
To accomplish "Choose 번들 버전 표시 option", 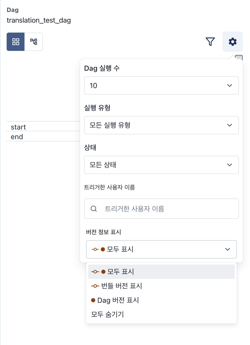I will point(122,286).
